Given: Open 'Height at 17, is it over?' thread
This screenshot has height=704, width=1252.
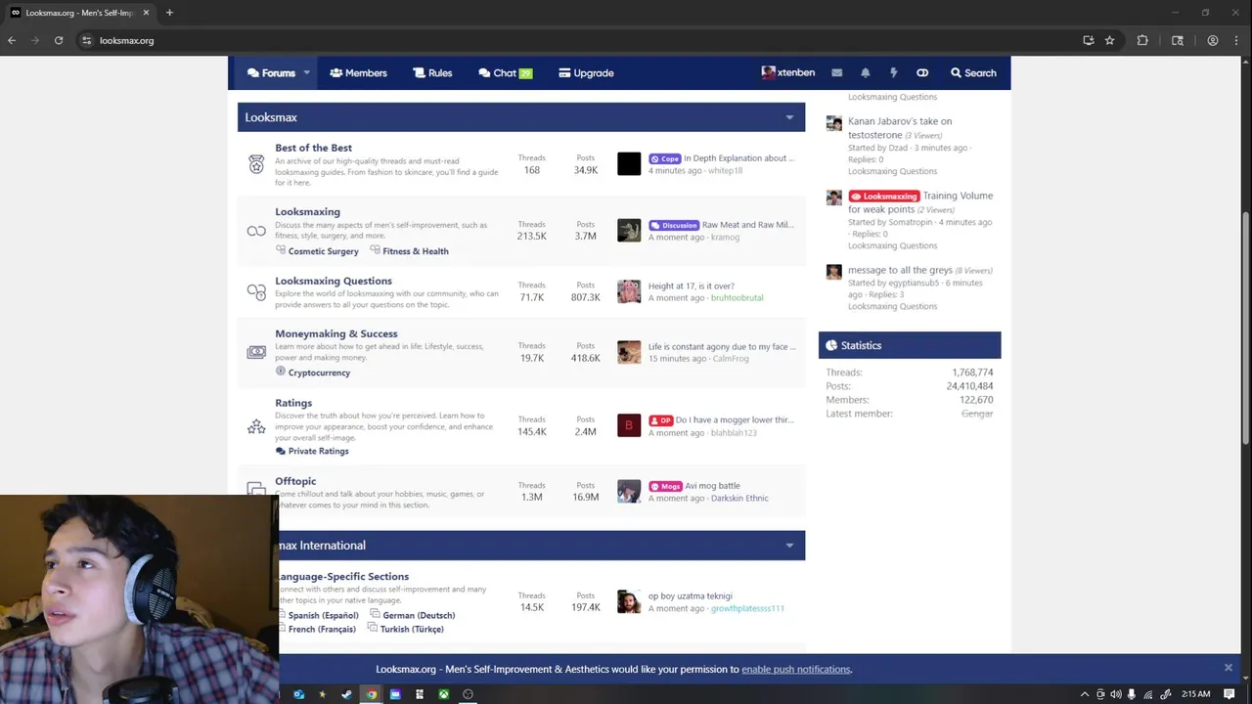Looking at the screenshot, I should (x=691, y=286).
